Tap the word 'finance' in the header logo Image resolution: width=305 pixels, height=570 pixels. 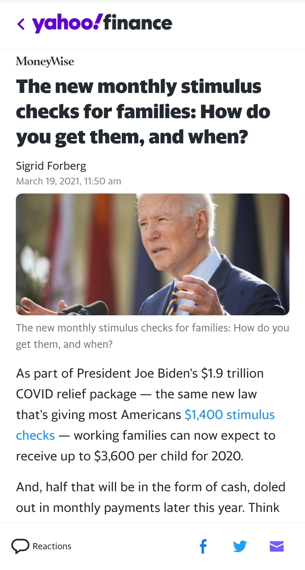point(138,23)
